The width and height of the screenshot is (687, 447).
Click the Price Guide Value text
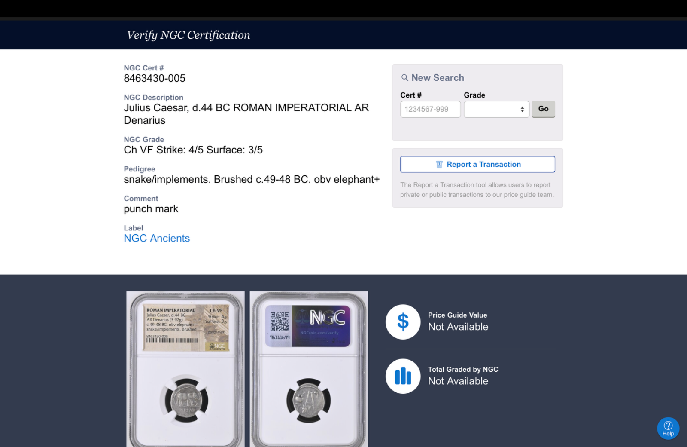(x=457, y=315)
